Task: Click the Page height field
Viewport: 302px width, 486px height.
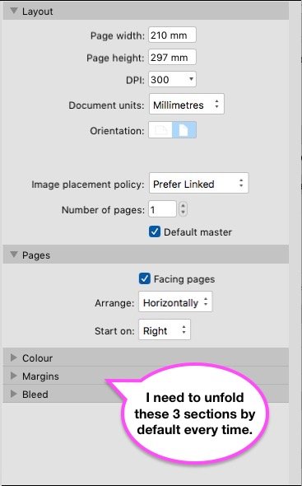Action: click(x=172, y=57)
